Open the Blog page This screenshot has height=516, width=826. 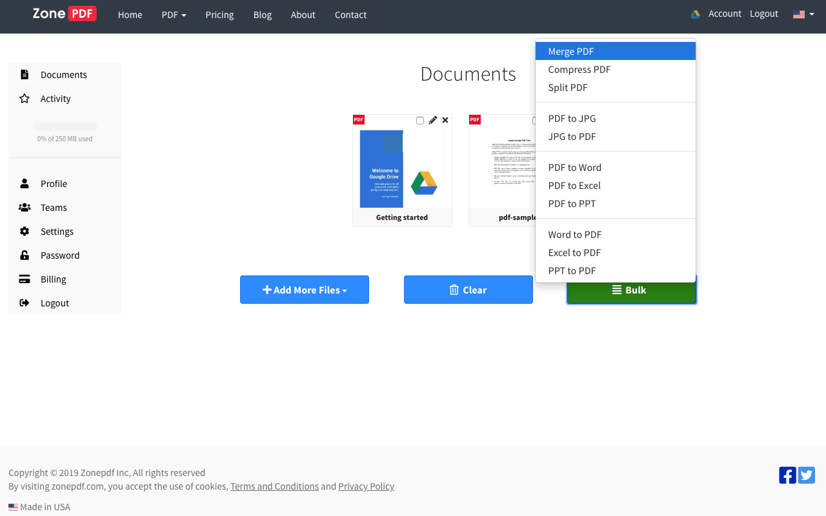click(x=263, y=14)
